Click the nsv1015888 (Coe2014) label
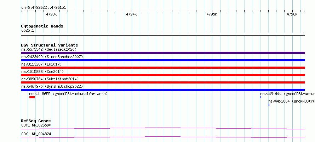The width and height of the screenshot is (315, 142). [42, 72]
